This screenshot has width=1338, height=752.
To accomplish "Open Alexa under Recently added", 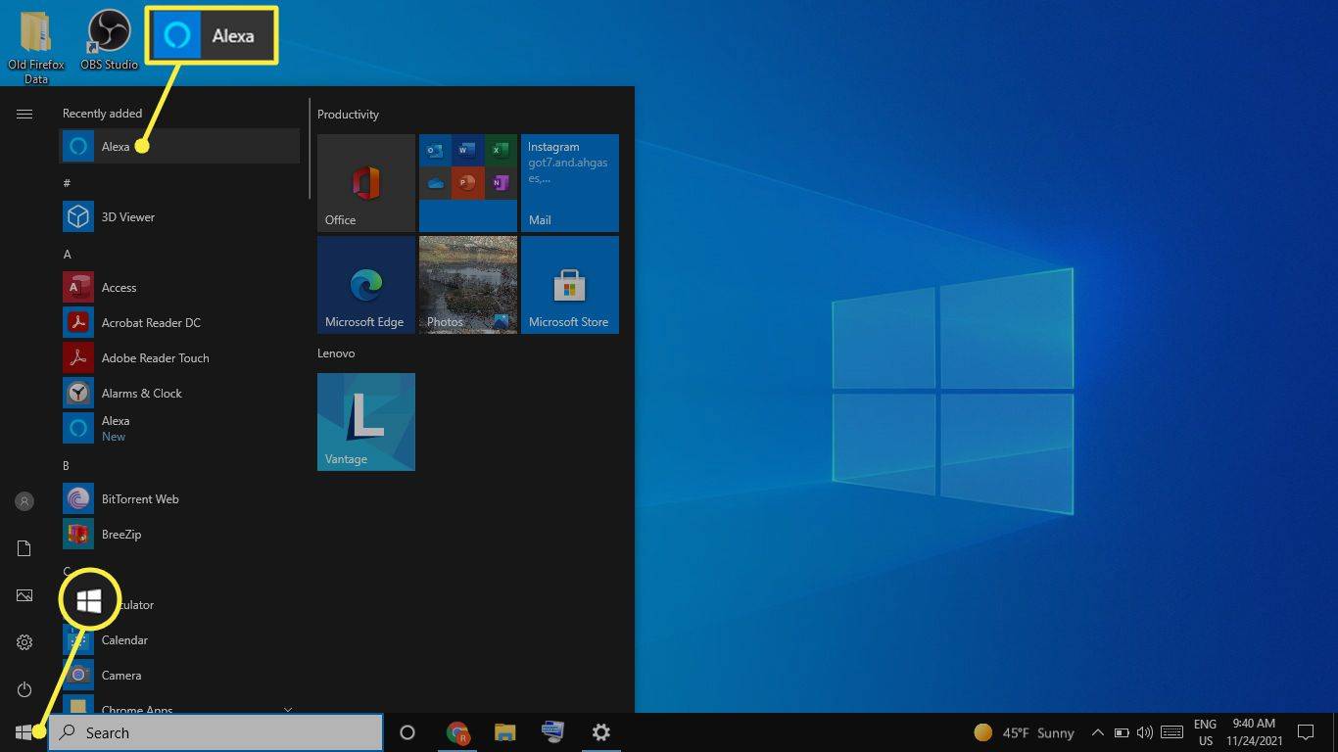I will [179, 147].
